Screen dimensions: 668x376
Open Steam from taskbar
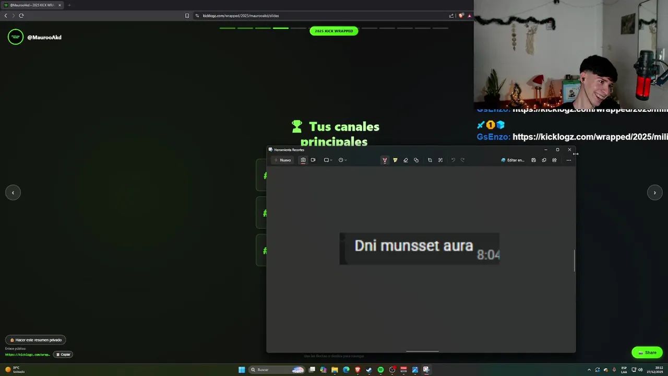[369, 370]
